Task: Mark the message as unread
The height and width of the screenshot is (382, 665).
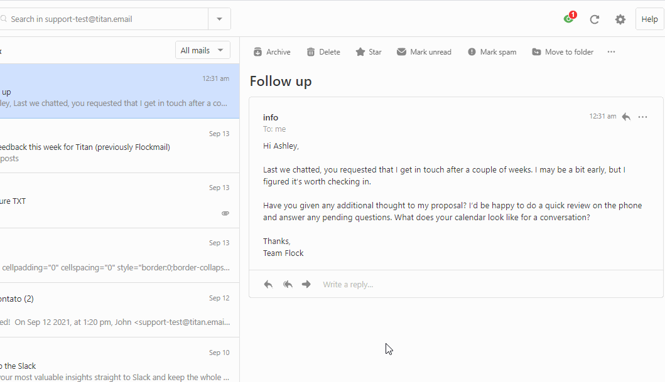Action: [424, 51]
